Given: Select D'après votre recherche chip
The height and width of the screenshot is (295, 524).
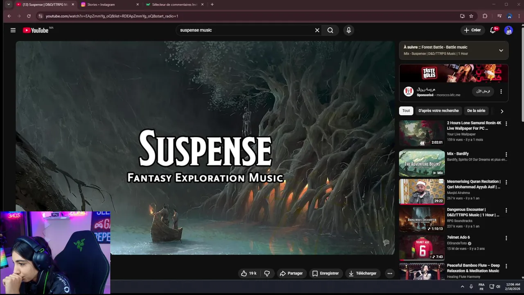Looking at the screenshot, I should [438, 111].
